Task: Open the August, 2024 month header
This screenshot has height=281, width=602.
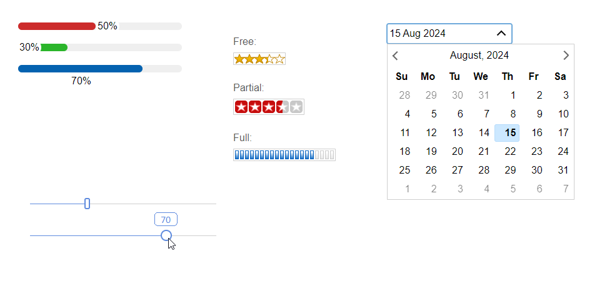Action: coord(479,56)
